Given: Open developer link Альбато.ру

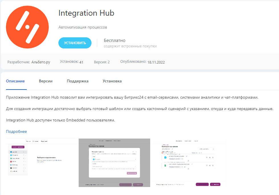Looking at the screenshot, I should pos(41,62).
